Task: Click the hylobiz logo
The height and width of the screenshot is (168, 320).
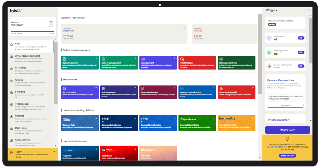Action: 16,10
